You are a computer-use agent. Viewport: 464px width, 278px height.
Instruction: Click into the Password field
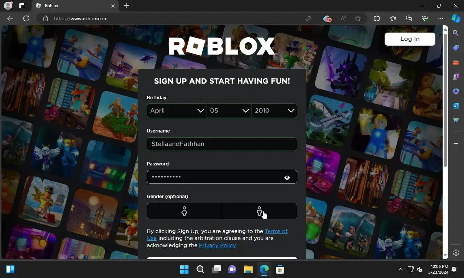click(x=222, y=177)
